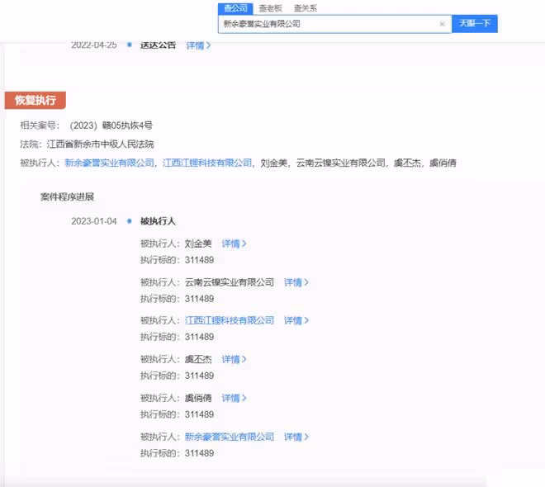Open 详情 for 云南云镍实业有限公司 entry

[x=296, y=282]
